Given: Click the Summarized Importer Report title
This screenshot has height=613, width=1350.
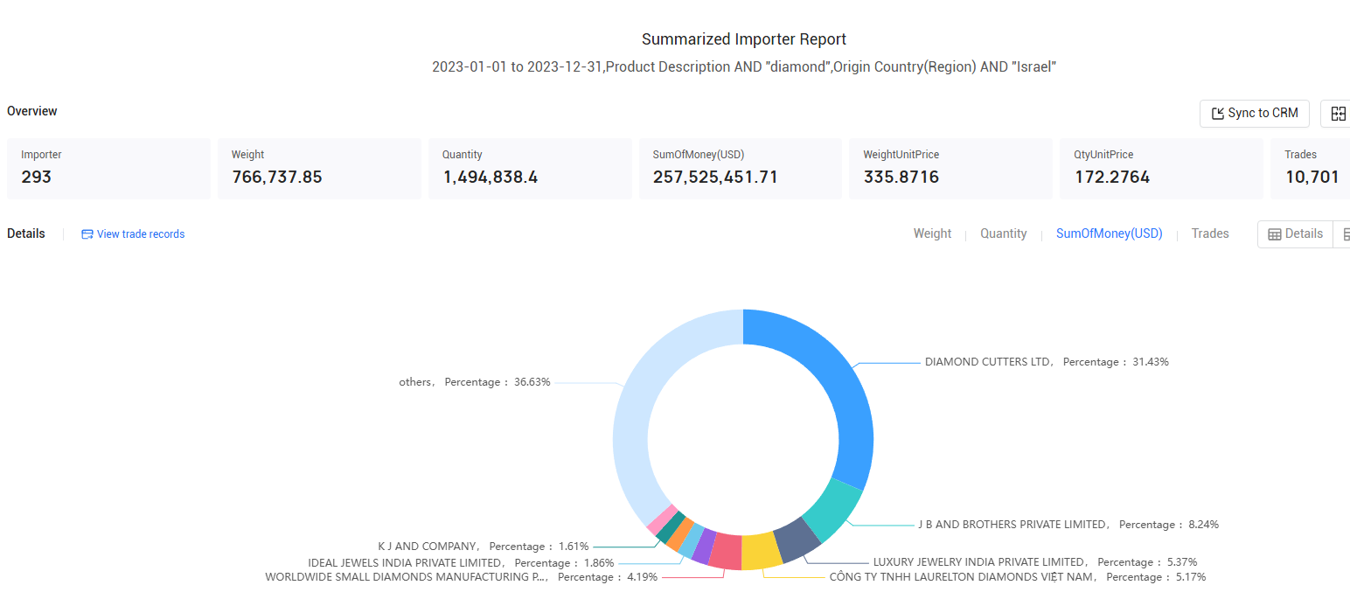Looking at the screenshot, I should (x=744, y=39).
